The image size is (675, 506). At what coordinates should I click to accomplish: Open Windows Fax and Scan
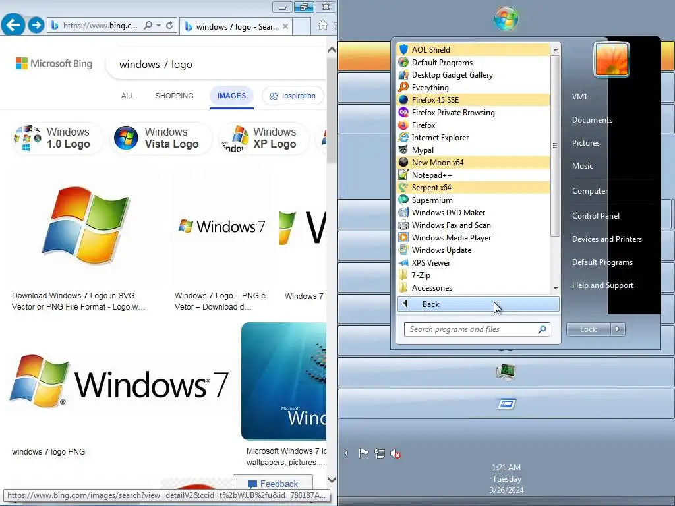pos(473,225)
